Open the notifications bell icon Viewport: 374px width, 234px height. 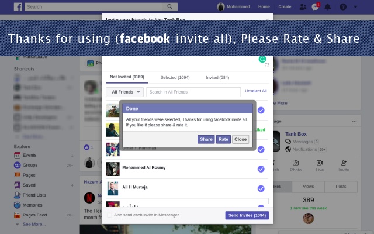click(328, 7)
